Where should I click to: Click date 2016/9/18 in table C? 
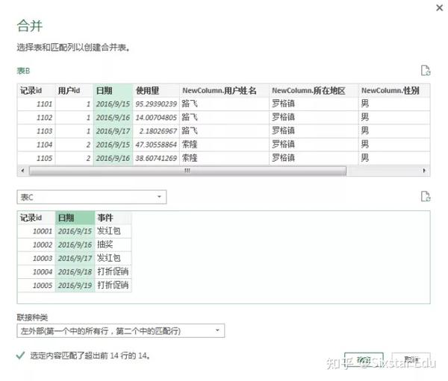(x=75, y=271)
